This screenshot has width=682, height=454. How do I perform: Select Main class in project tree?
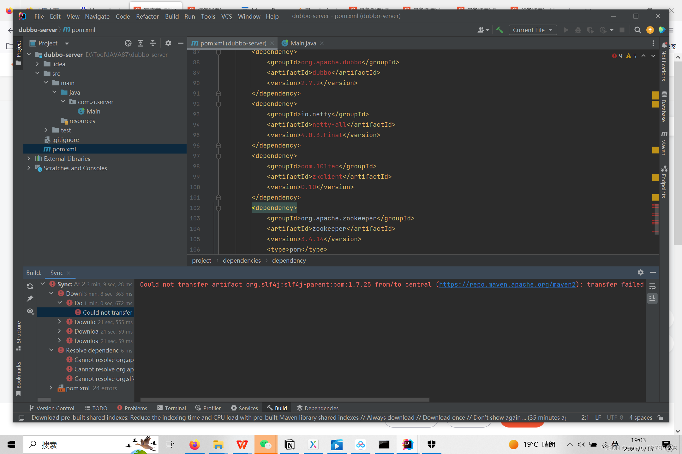point(93,111)
